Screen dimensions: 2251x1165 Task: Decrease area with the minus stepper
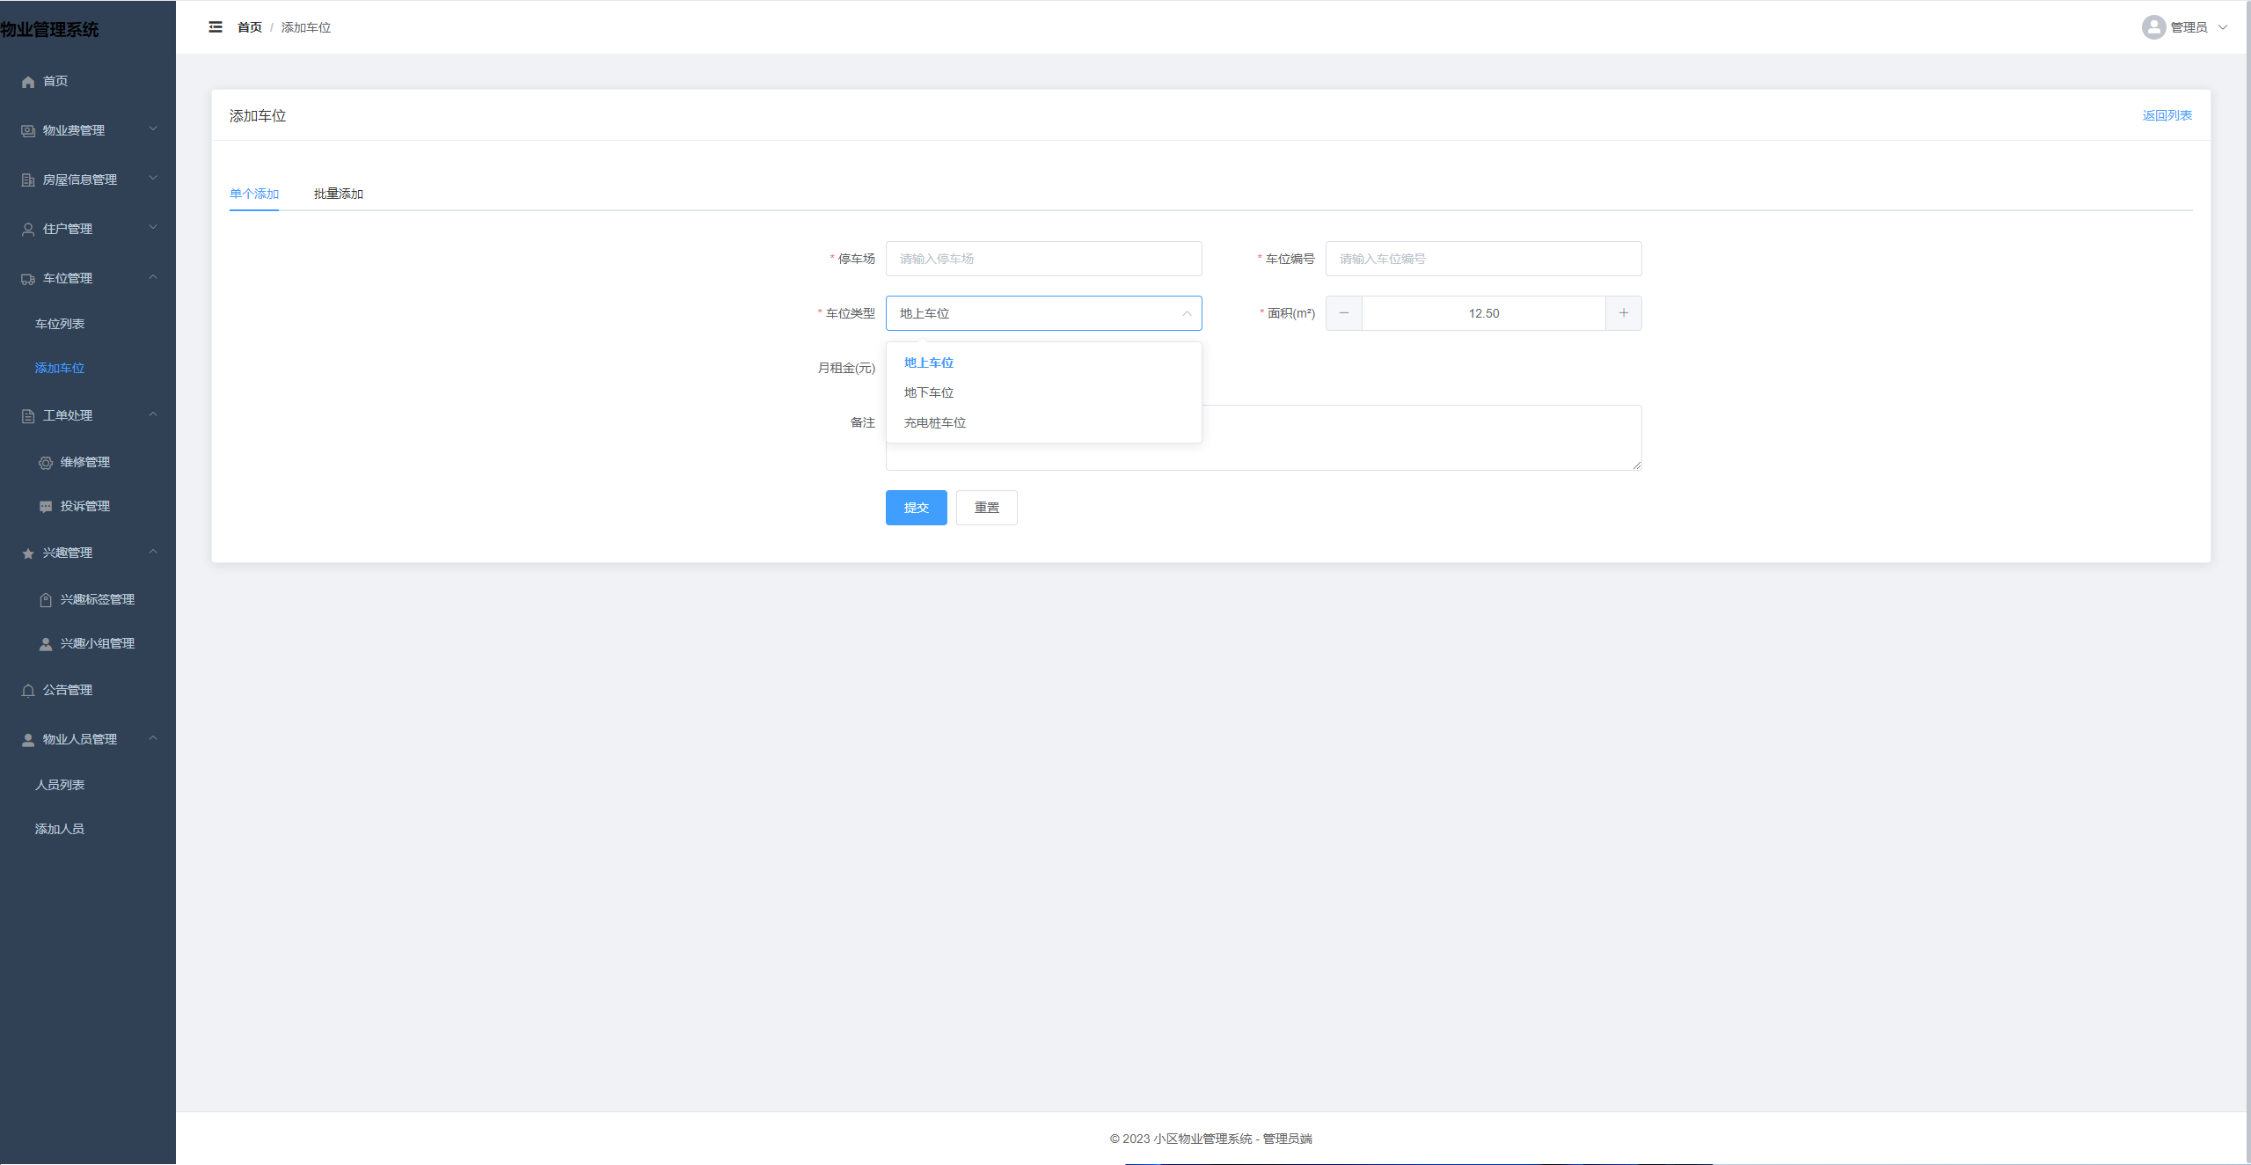pyautogui.click(x=1343, y=313)
